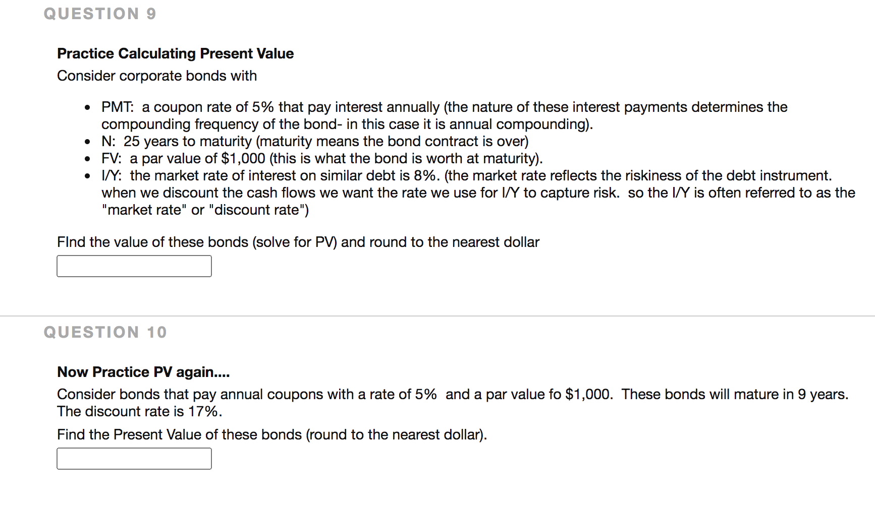875x506 pixels.
Task: Click the 'solve for PV' instruction line
Action: [x=298, y=242]
